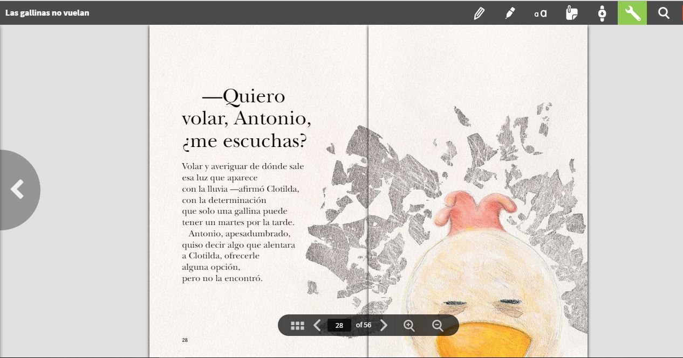Go to the next page using bottom arrow
683x358 pixels.
coord(384,325)
